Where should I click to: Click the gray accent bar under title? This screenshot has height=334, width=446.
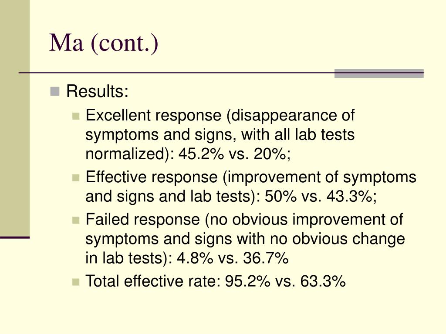(379, 73)
